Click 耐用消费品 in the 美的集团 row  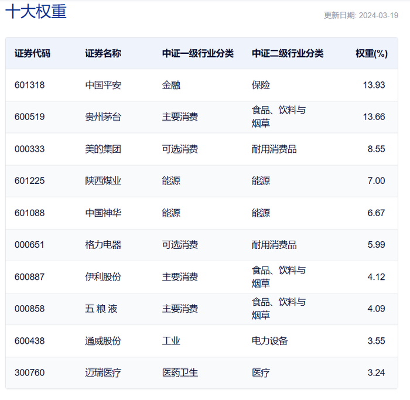coord(274,149)
